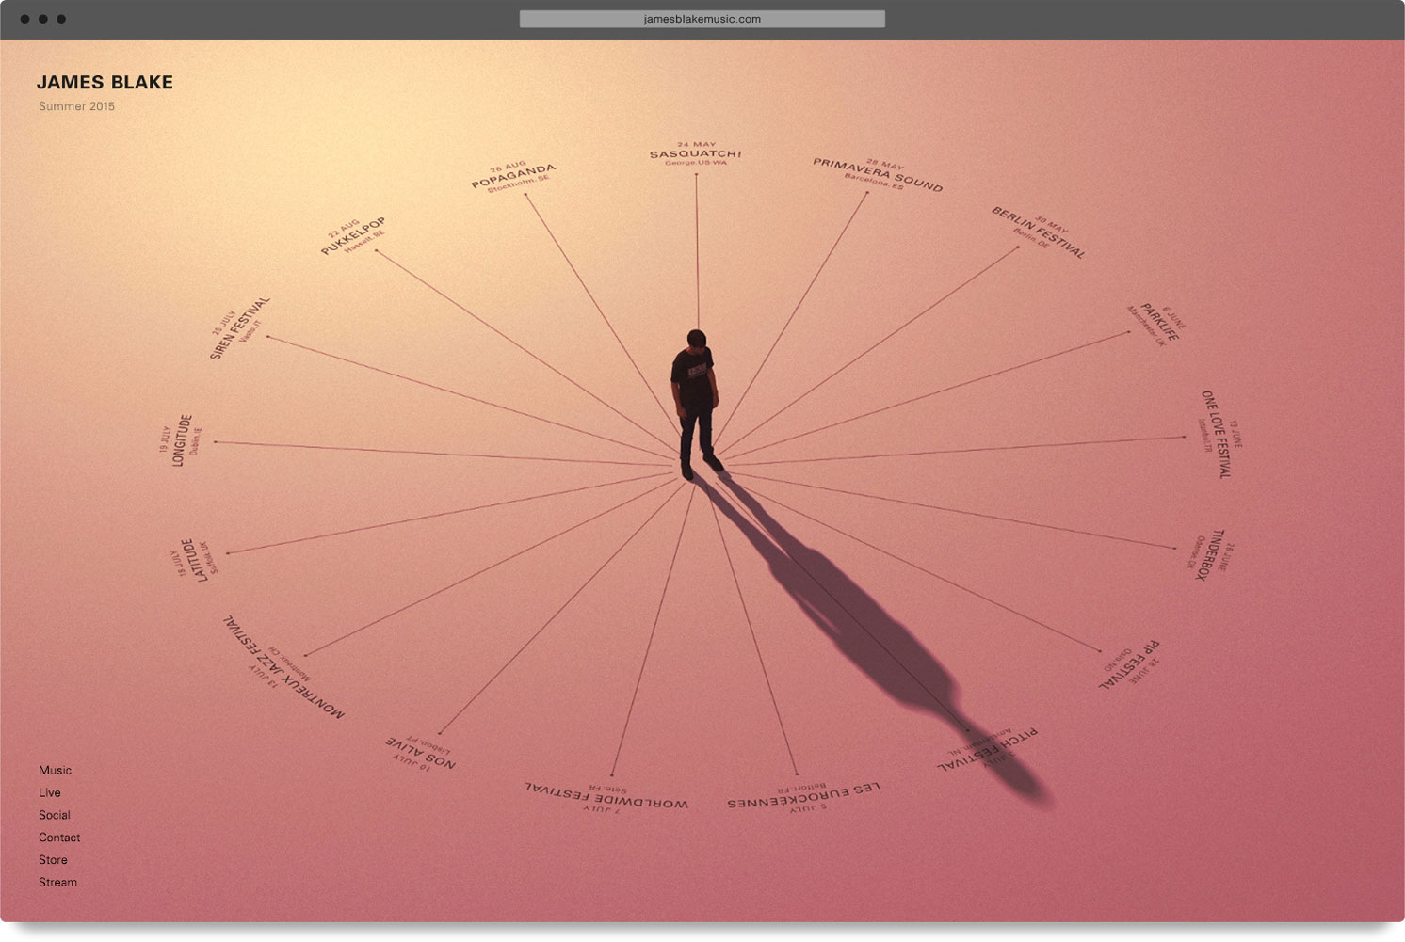The image size is (1405, 942).
Task: Open the Social menu link
Action: (x=54, y=815)
